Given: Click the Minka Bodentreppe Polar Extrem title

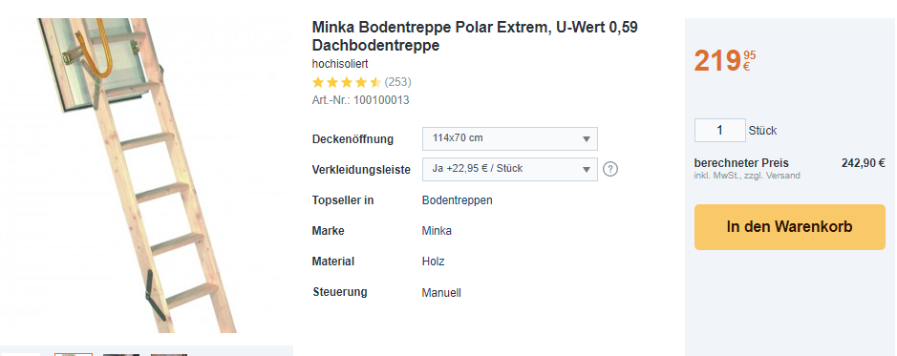Looking at the screenshot, I should (475, 36).
